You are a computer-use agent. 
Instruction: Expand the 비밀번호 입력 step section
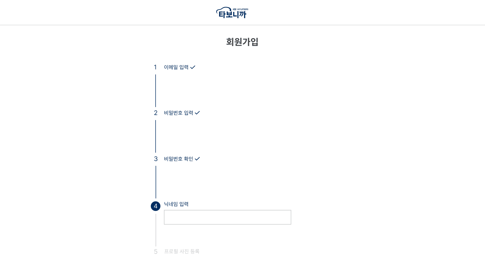tap(179, 113)
